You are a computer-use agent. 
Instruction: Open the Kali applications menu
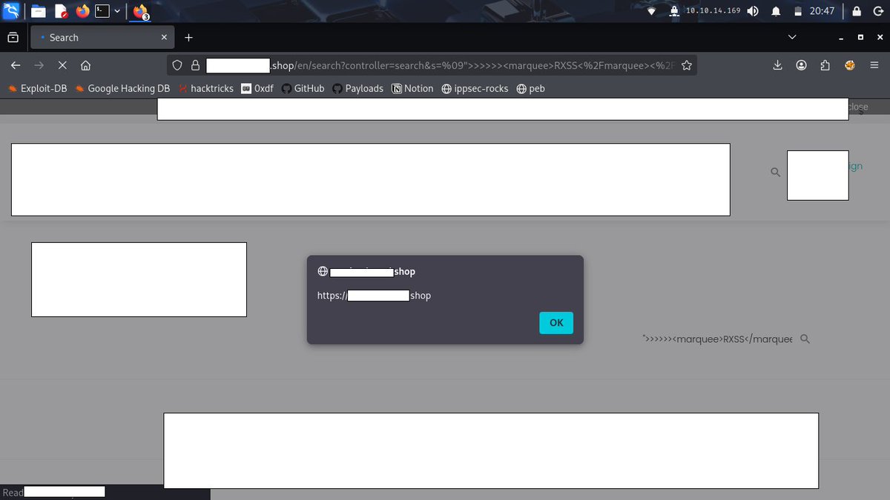pyautogui.click(x=11, y=11)
